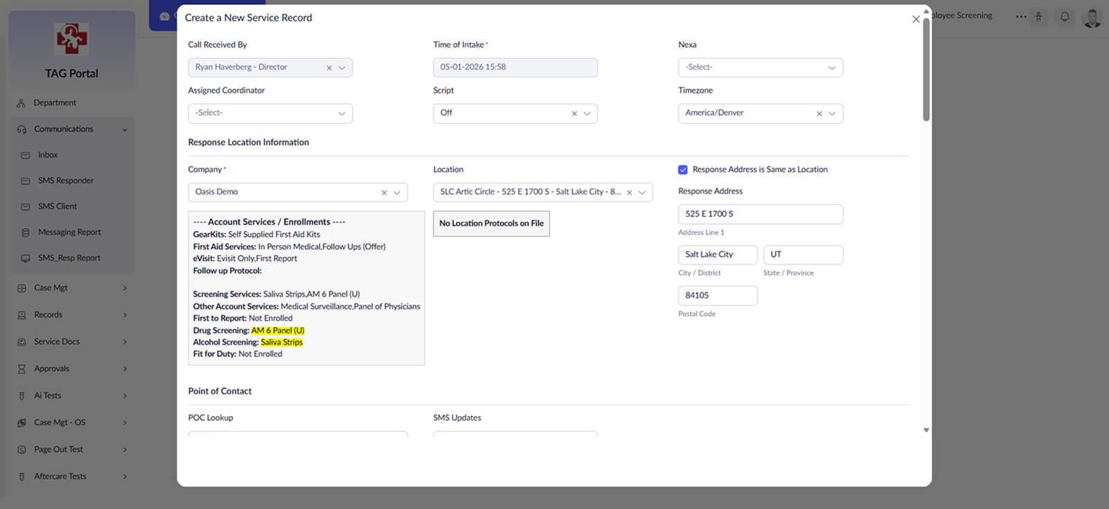The image size is (1109, 509).
Task: Click the dialog vertical scrollbar thumb
Action: click(x=926, y=69)
